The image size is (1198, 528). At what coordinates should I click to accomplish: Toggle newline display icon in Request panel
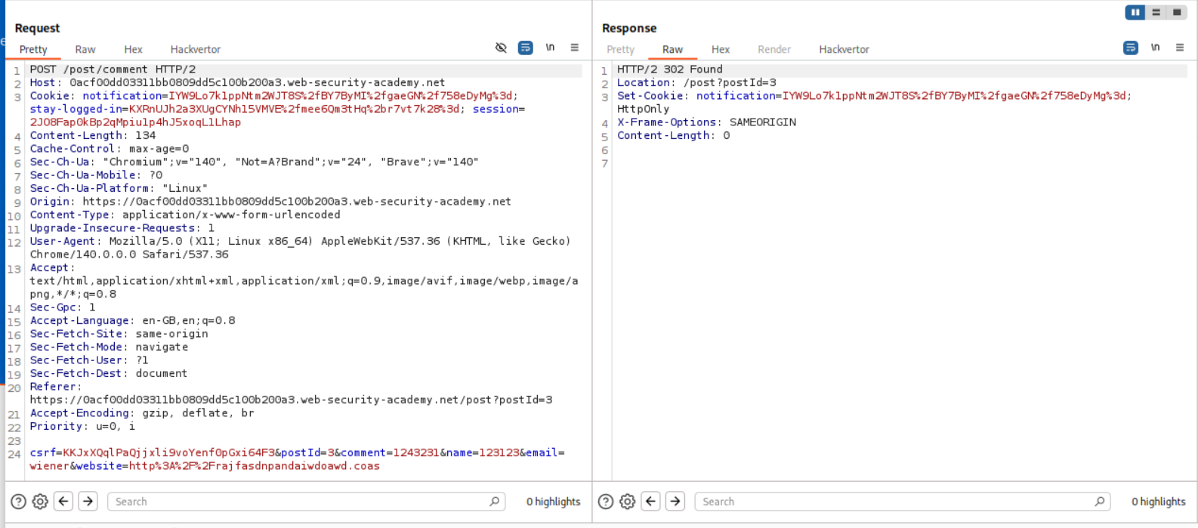[x=550, y=48]
